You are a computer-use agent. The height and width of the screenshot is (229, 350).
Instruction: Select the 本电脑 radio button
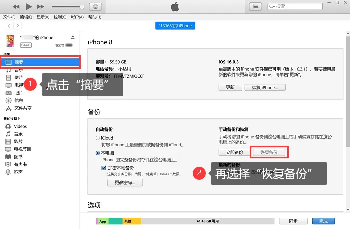click(98, 153)
